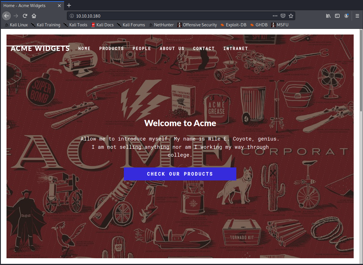
Task: Open a new browser tab
Action: point(69,5)
